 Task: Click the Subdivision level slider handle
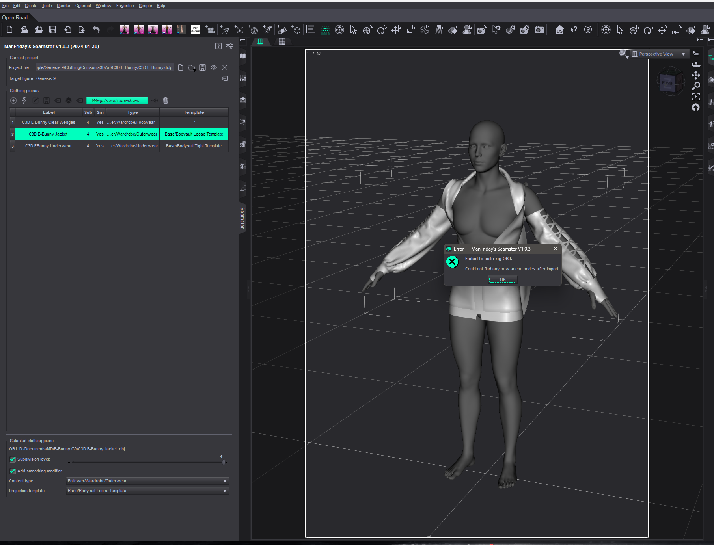[224, 462]
